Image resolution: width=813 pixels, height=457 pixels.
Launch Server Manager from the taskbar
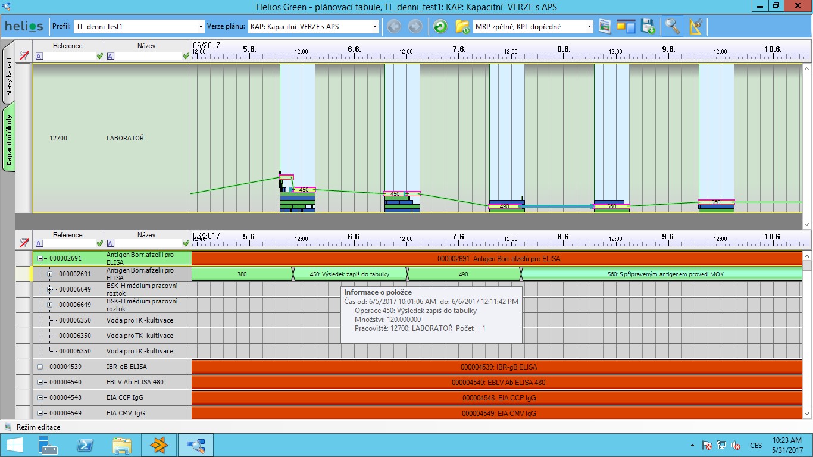pos(48,445)
